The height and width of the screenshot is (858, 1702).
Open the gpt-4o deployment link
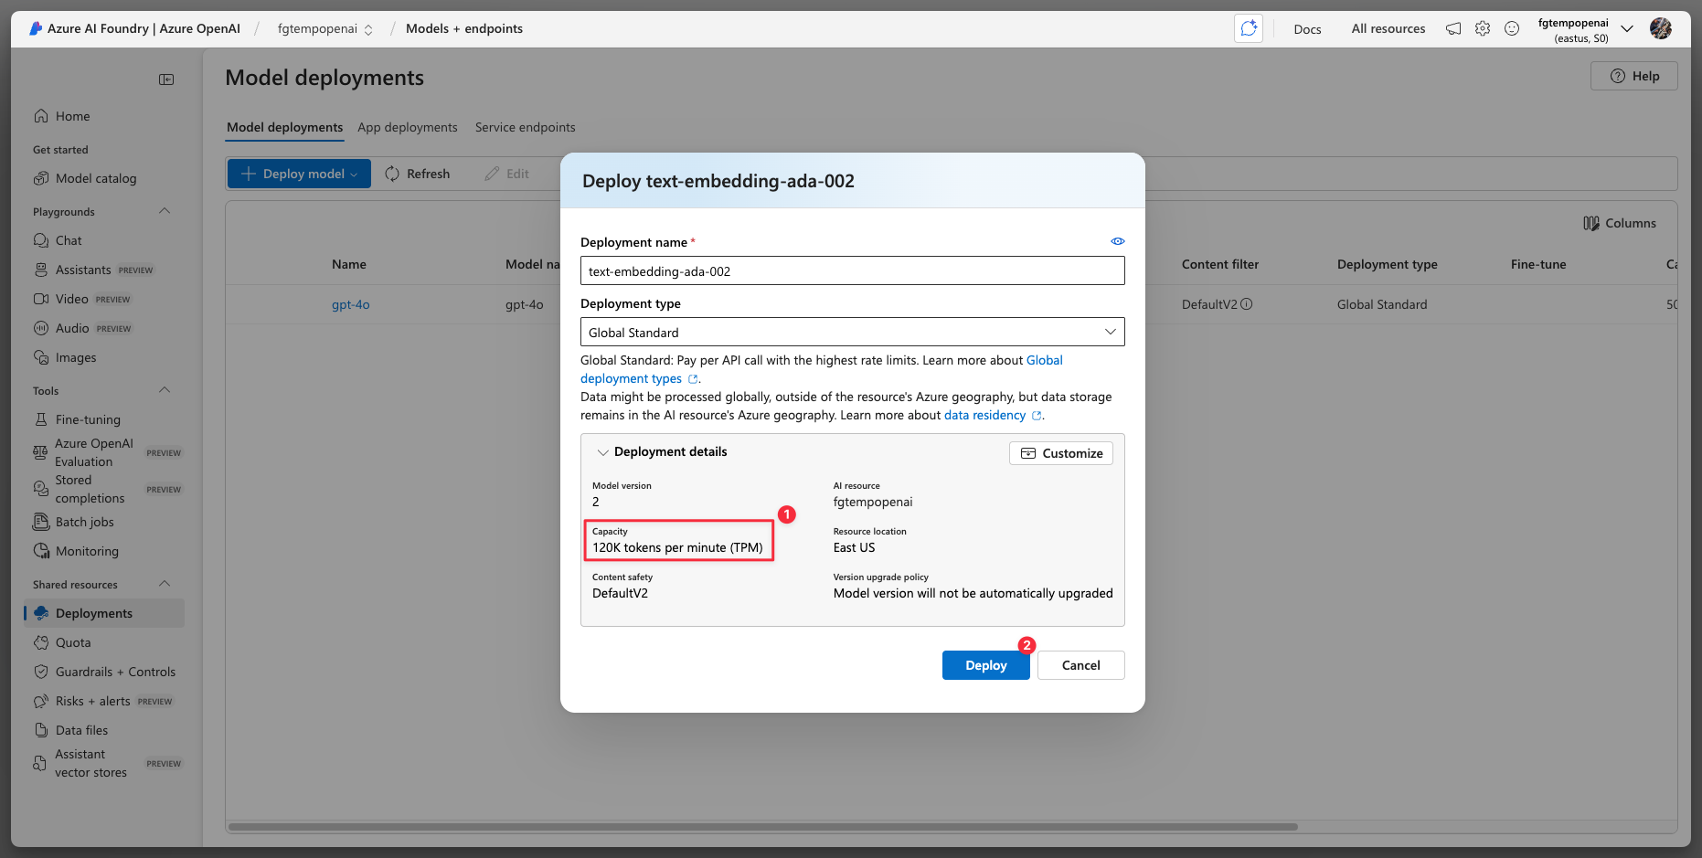point(351,304)
